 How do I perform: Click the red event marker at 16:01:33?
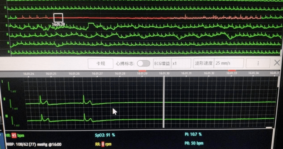[x=232, y=70]
